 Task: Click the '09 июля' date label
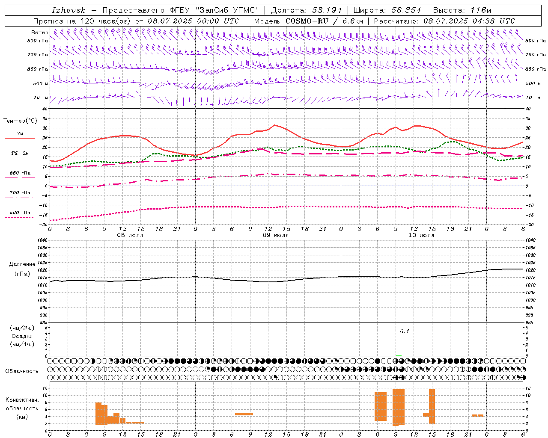tap(276, 235)
